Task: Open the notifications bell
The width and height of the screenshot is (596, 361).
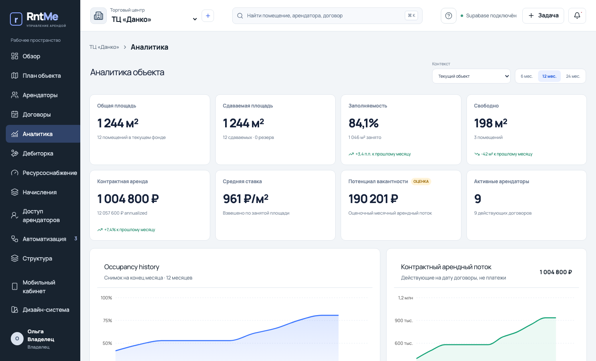Action: click(577, 16)
